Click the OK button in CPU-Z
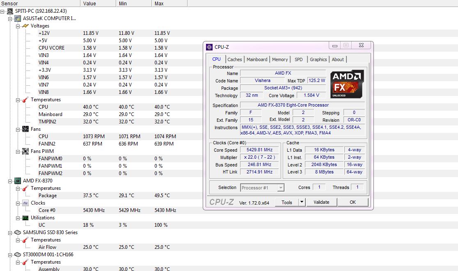The image size is (458, 271). (353, 202)
